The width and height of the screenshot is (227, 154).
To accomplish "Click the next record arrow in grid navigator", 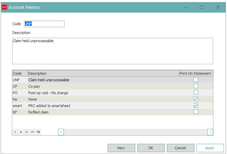I will 21,132.
